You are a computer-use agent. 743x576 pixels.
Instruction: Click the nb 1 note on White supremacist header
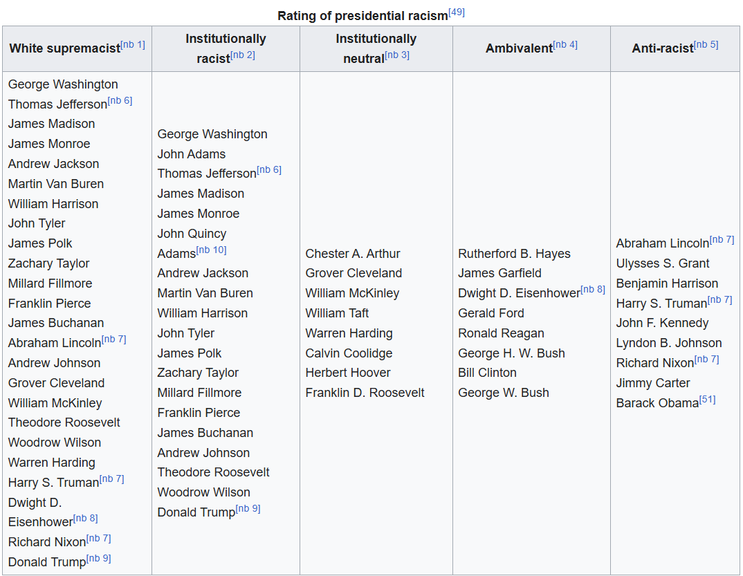pos(133,45)
